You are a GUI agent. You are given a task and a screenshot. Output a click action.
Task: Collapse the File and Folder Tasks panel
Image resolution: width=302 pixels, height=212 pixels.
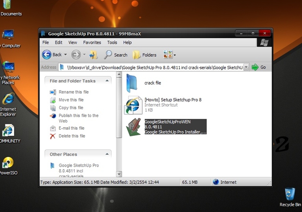point(107,81)
